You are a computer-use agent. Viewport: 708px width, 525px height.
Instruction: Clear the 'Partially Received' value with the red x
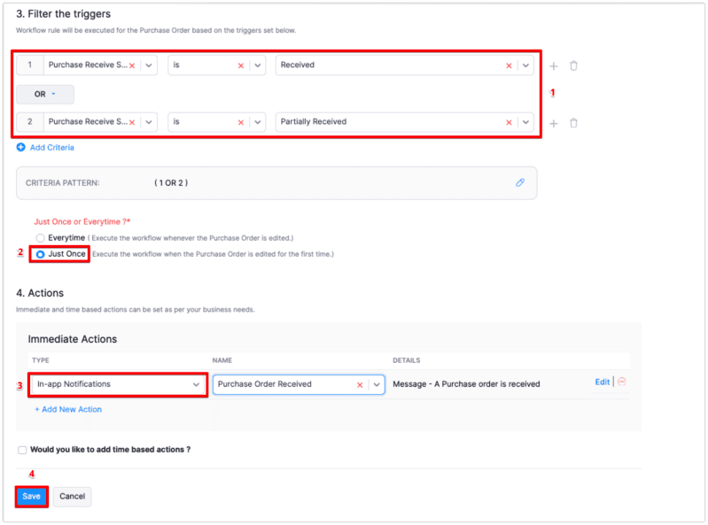509,122
